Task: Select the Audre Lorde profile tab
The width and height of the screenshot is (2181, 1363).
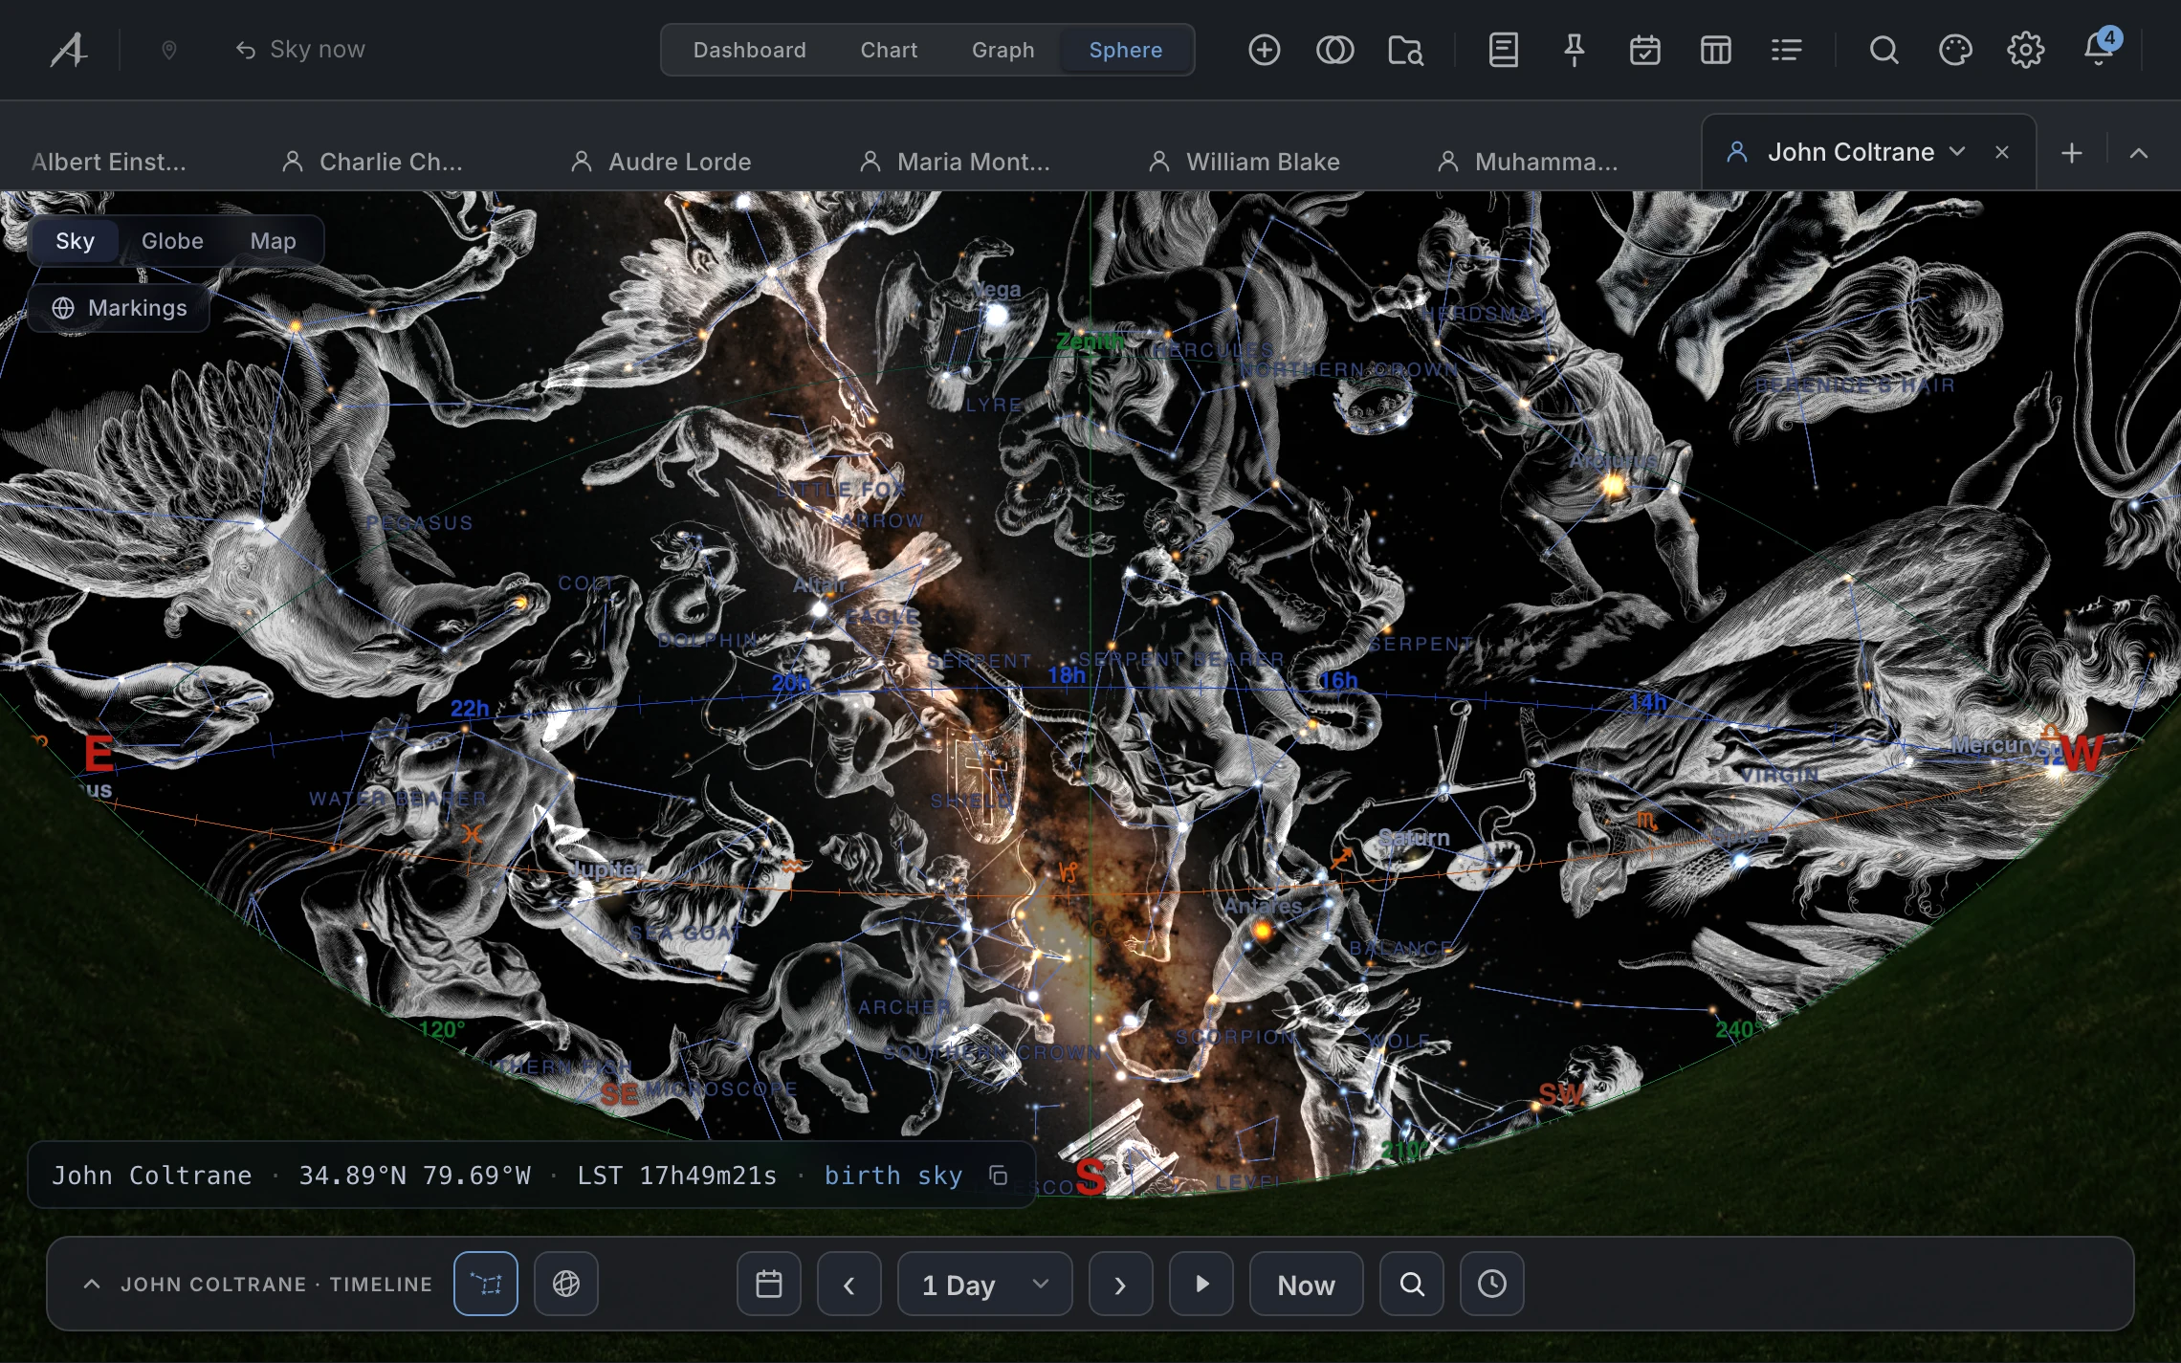Action: click(661, 162)
